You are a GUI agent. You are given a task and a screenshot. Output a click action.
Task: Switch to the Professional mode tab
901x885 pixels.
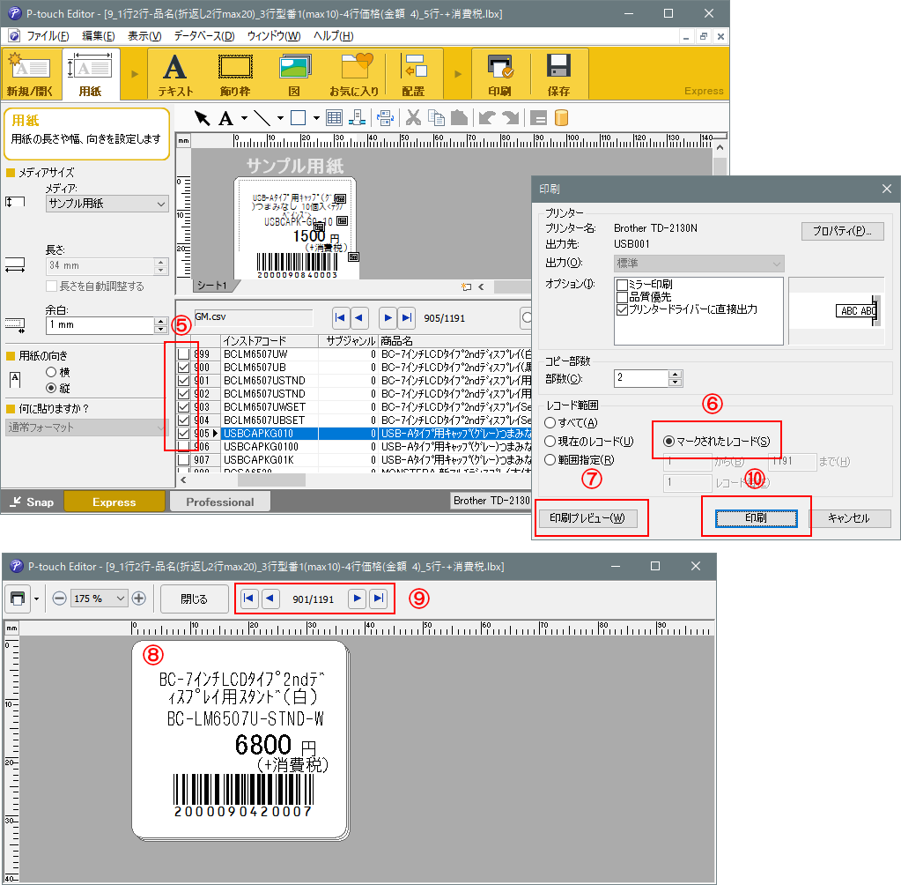coord(220,502)
